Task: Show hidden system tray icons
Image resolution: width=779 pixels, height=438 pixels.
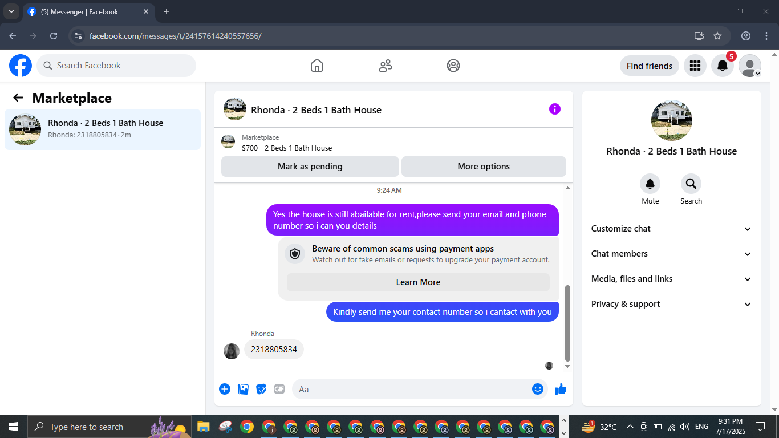Action: point(630,427)
